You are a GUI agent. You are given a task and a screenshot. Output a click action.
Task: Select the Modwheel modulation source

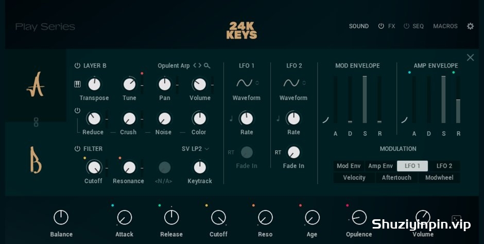point(439,178)
